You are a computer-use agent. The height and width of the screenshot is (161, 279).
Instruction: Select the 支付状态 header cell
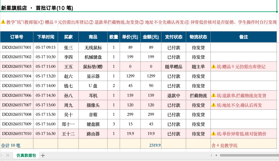(x=174, y=37)
